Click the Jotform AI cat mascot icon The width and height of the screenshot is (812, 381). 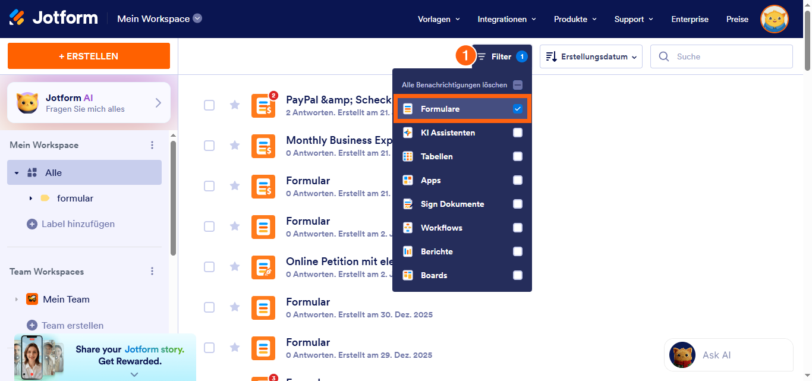28,103
